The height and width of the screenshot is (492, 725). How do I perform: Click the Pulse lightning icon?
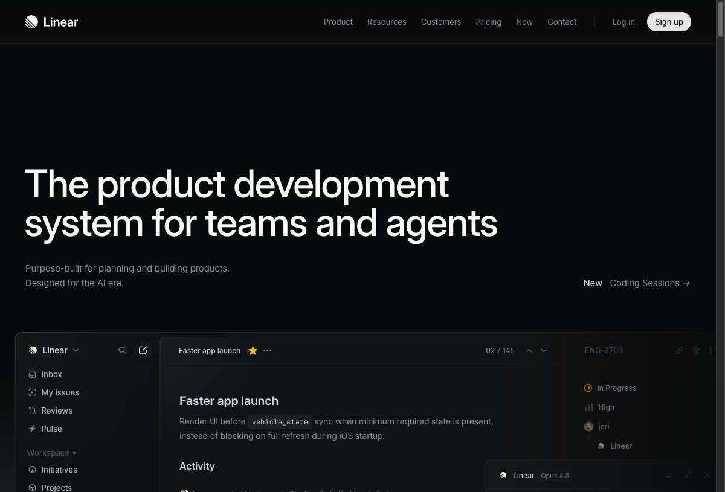tap(33, 429)
